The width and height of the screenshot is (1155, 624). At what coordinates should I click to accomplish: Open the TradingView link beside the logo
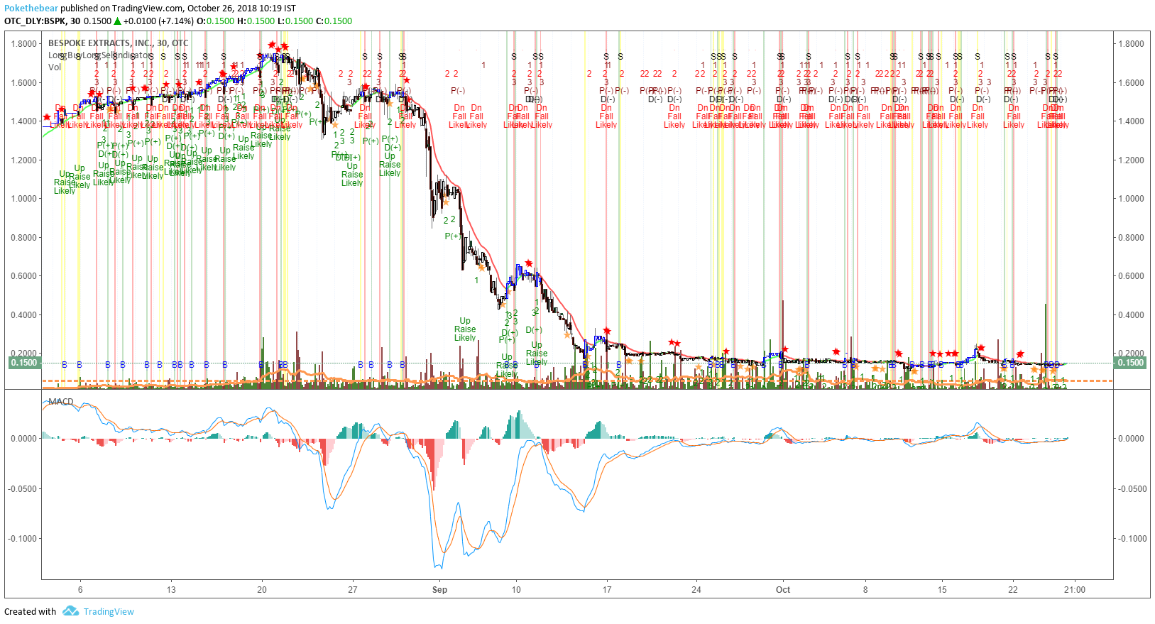[x=109, y=612]
